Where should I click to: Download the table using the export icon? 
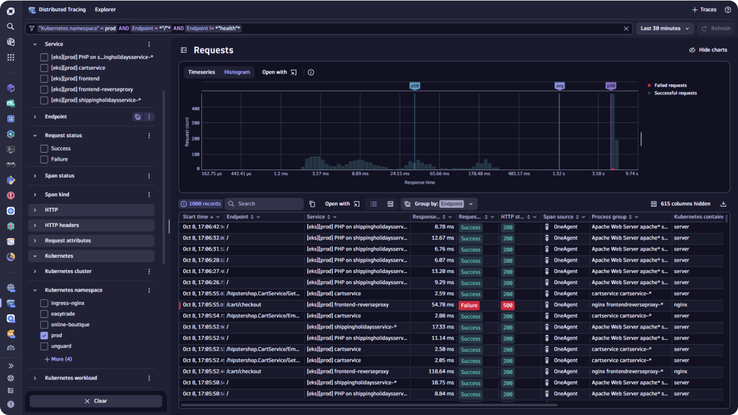(x=723, y=204)
